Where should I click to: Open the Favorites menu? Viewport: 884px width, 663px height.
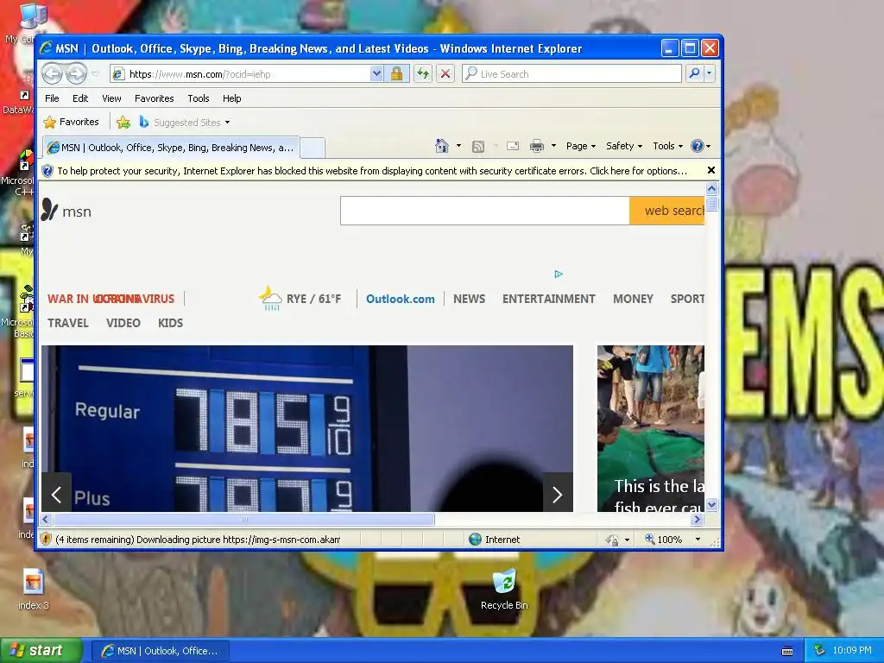point(154,98)
